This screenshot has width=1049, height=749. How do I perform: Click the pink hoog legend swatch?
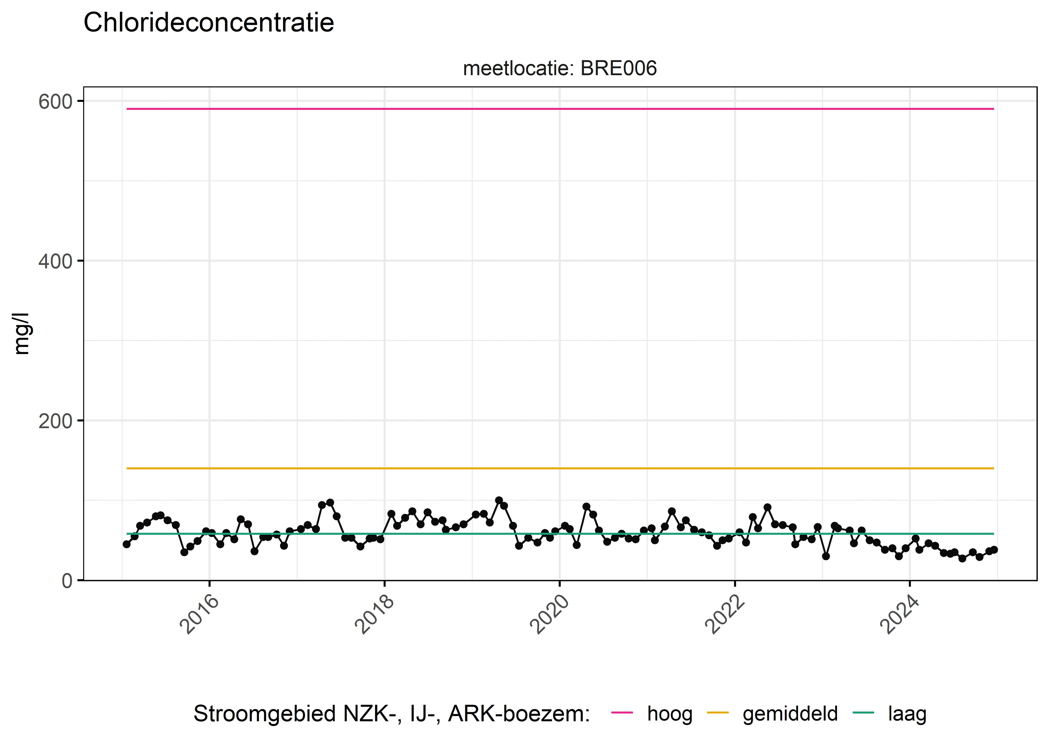point(622,713)
